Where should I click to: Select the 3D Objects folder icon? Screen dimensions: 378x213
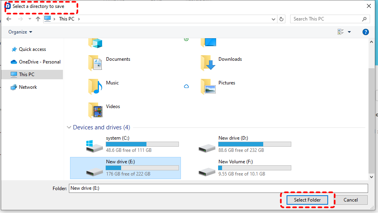(95, 43)
